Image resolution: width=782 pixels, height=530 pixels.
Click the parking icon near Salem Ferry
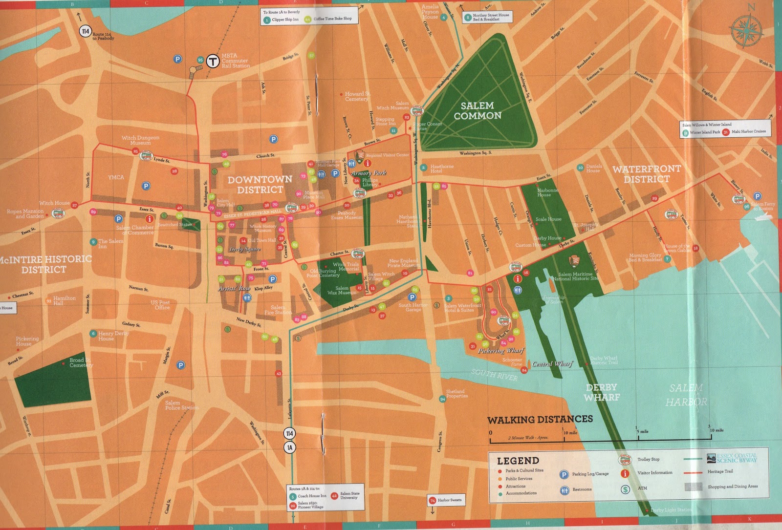(757, 196)
